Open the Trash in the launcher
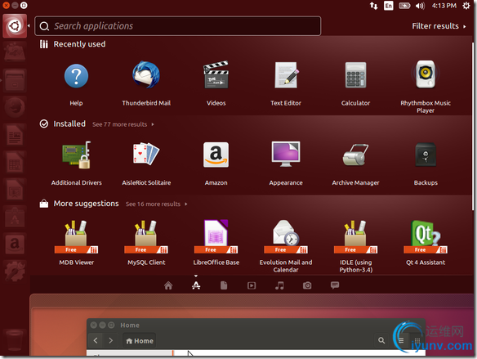 click(15, 340)
